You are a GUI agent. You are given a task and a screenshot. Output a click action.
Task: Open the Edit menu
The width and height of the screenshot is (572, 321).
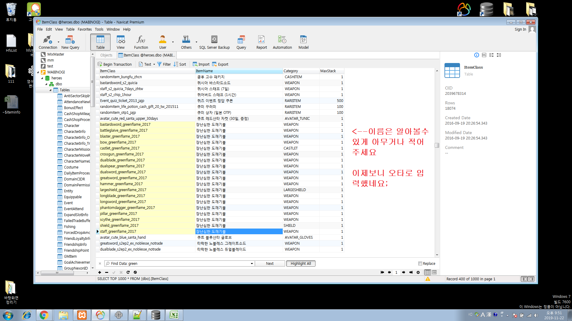click(x=49, y=29)
